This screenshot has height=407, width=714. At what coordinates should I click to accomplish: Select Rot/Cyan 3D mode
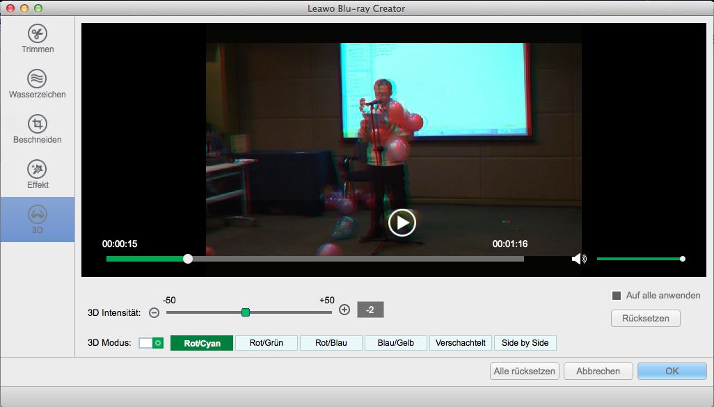pyautogui.click(x=202, y=343)
